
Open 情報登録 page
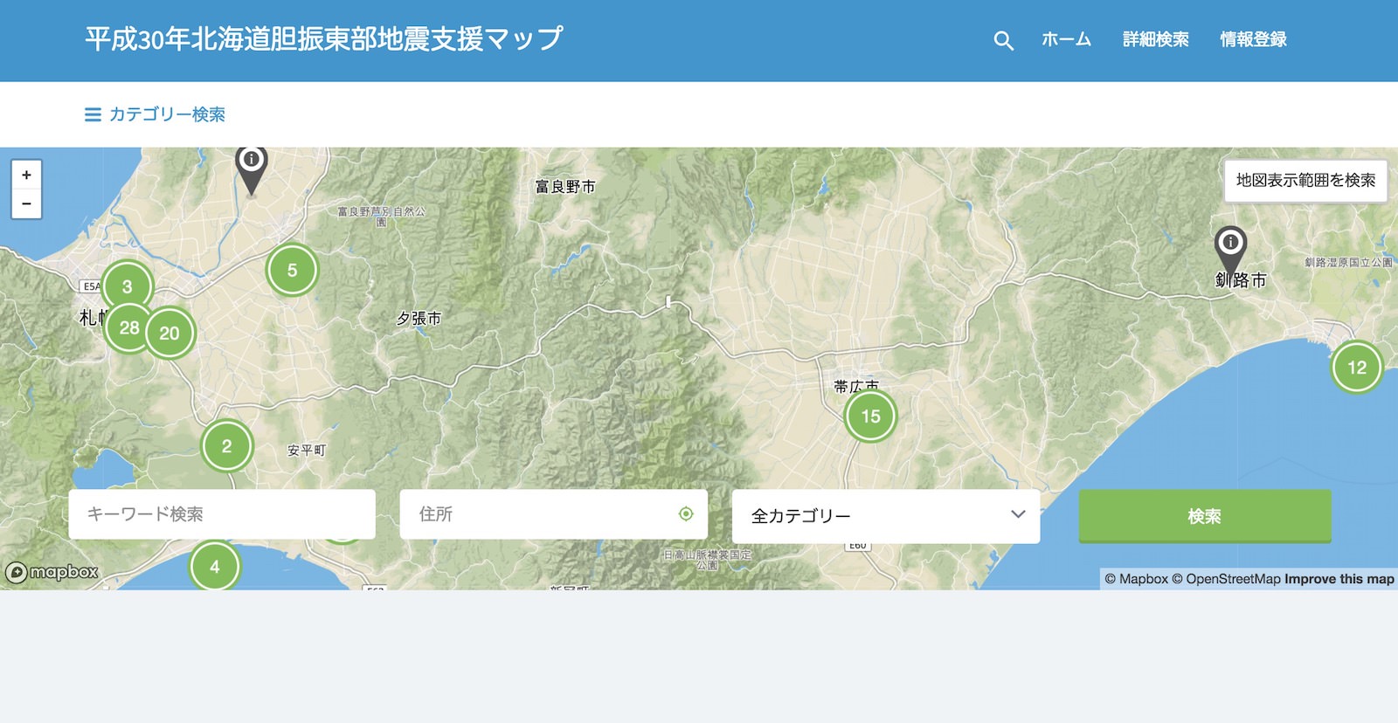1253,39
